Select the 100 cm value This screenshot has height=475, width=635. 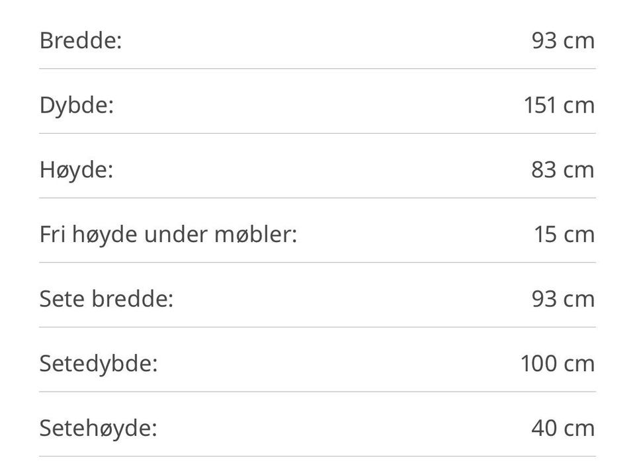(x=558, y=364)
